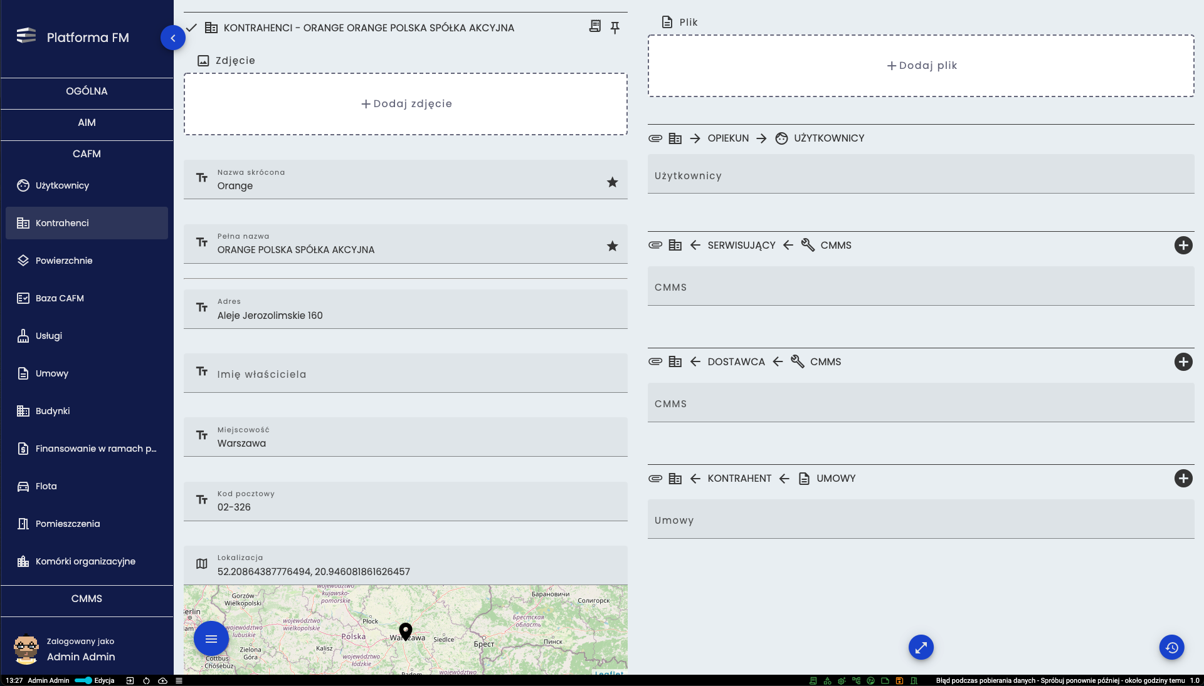1204x686 pixels.
Task: Open the Umowy sidebar item
Action: pos(87,373)
